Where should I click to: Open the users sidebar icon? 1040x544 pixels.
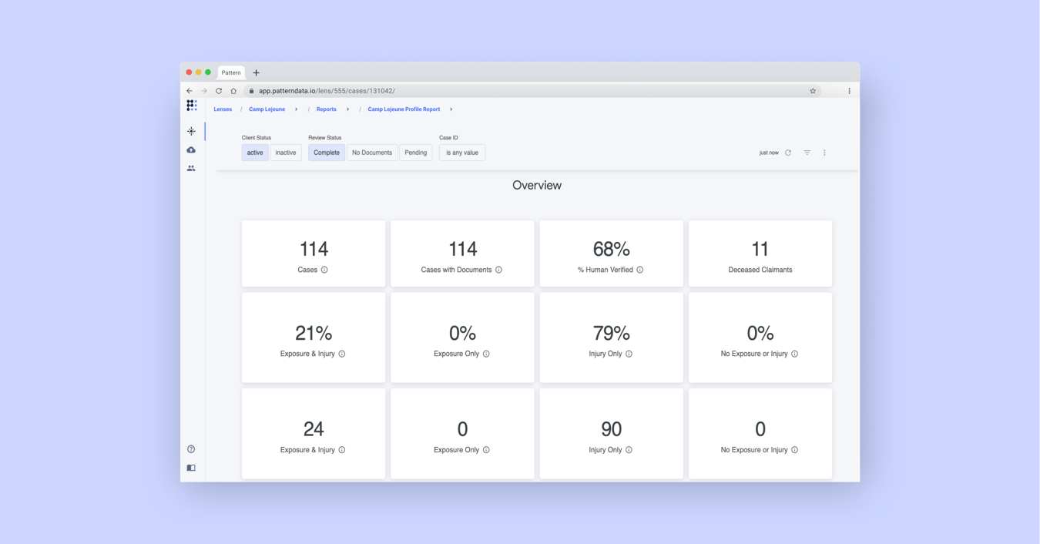tap(191, 168)
